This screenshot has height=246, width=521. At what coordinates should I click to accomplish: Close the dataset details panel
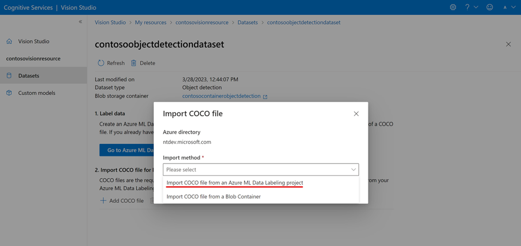tap(508, 44)
